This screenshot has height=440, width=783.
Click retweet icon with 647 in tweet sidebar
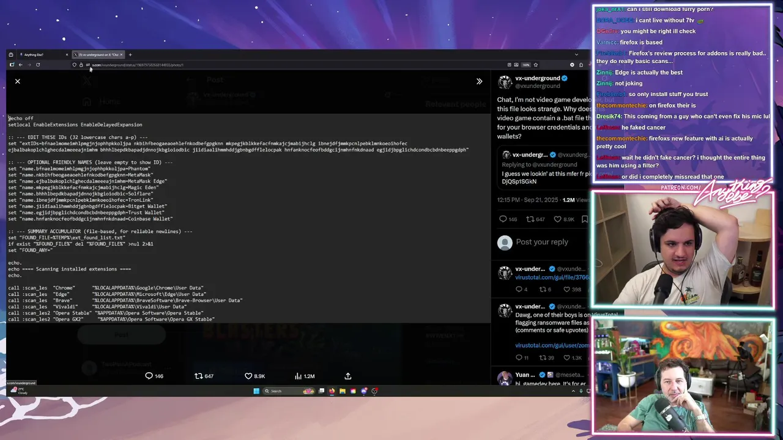click(530, 219)
